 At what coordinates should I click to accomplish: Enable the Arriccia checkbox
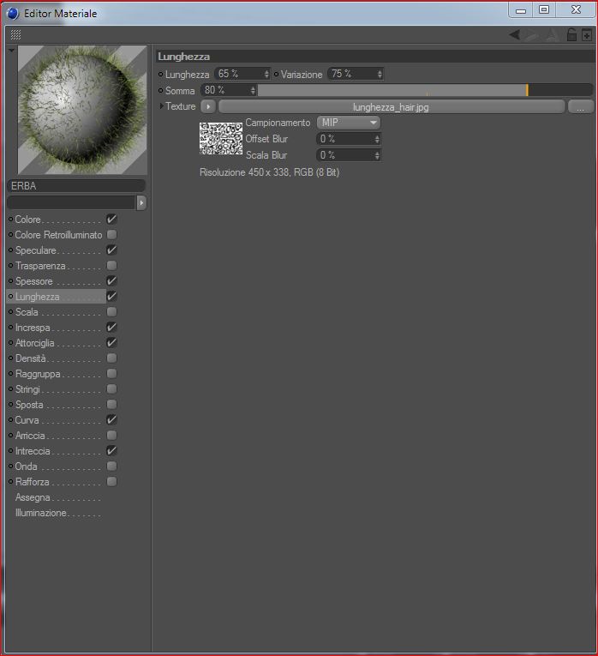point(111,435)
